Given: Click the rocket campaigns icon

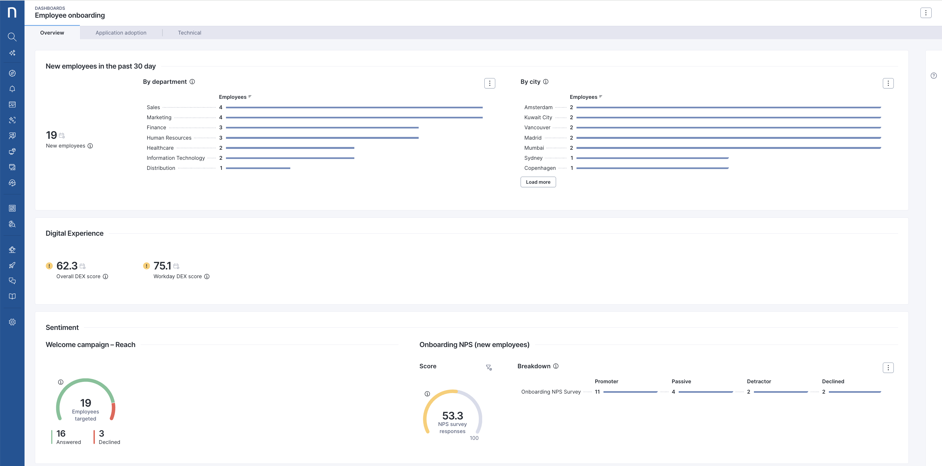Looking at the screenshot, I should coord(12,265).
